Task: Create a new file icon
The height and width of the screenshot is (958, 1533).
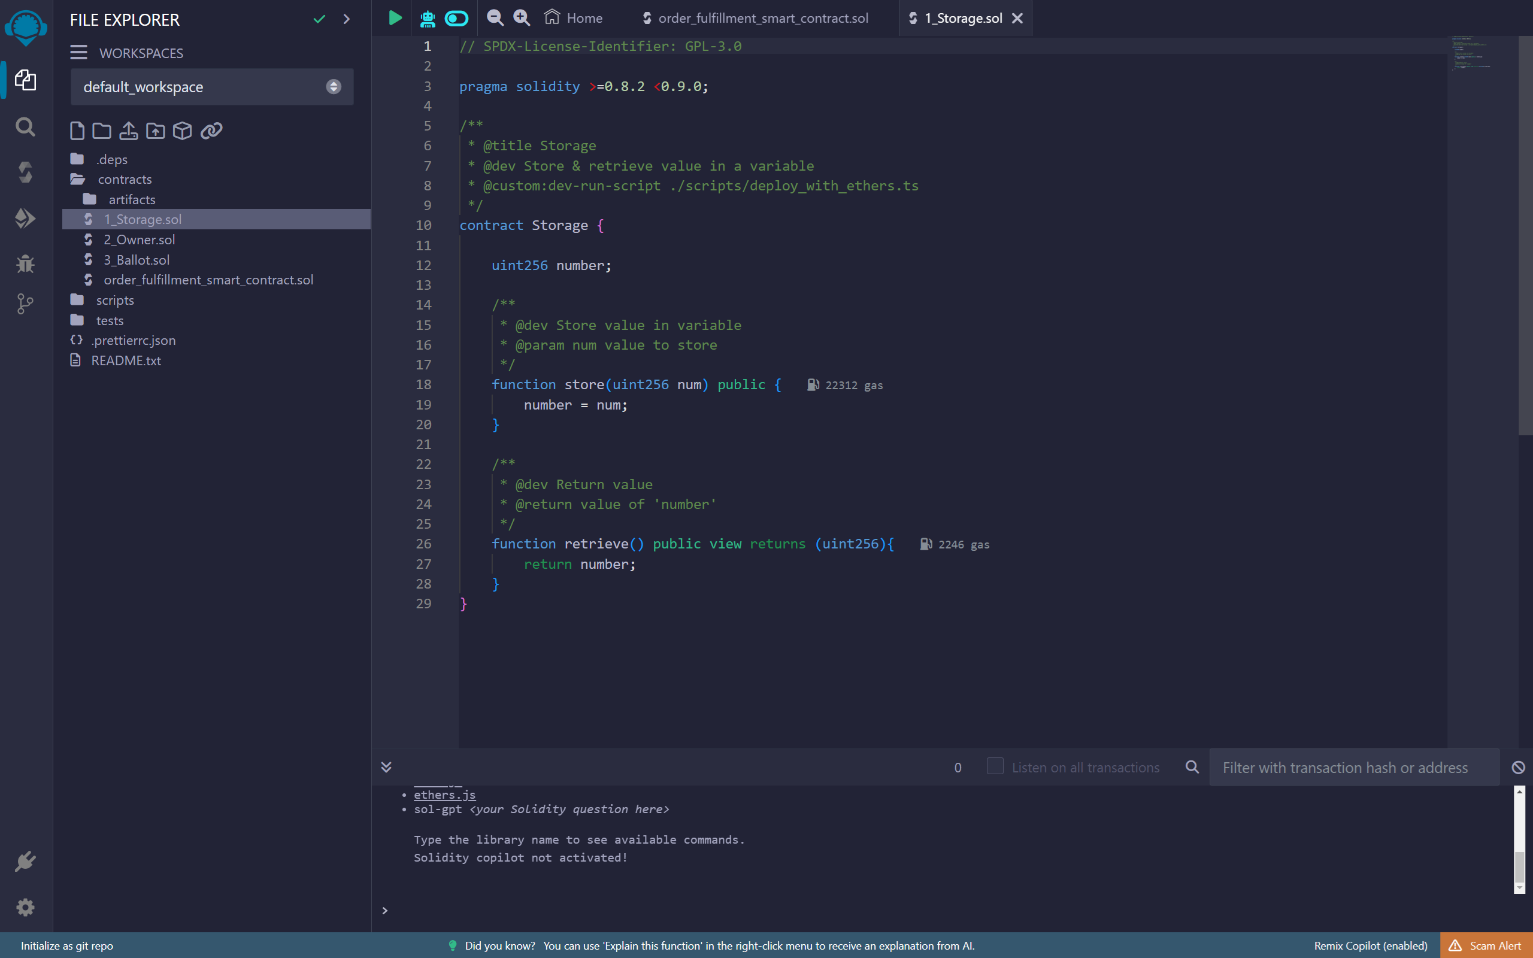Action: click(77, 131)
